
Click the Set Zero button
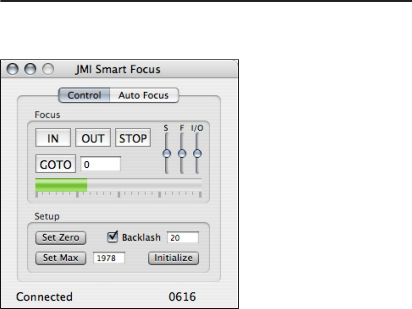pos(61,238)
